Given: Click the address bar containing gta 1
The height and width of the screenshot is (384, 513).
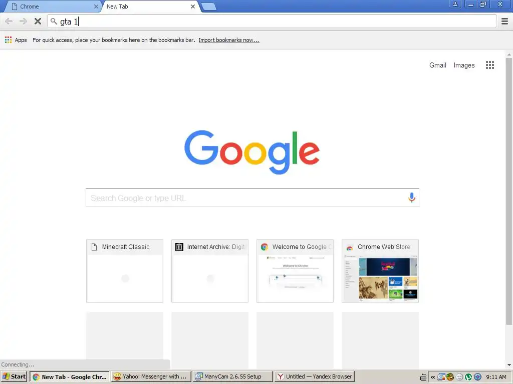Looking at the screenshot, I should [x=272, y=21].
